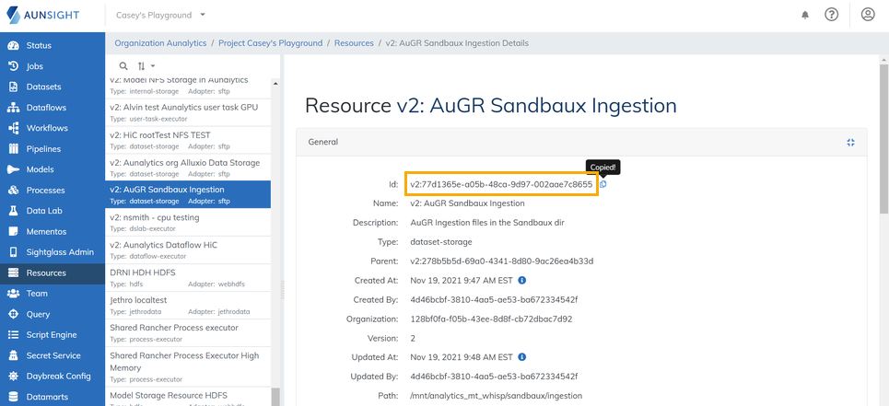Select Shared Rancher Process Executor High Memory

click(188, 366)
